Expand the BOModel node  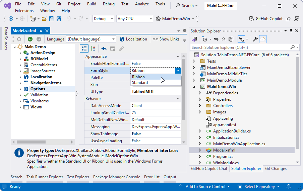click(20, 59)
